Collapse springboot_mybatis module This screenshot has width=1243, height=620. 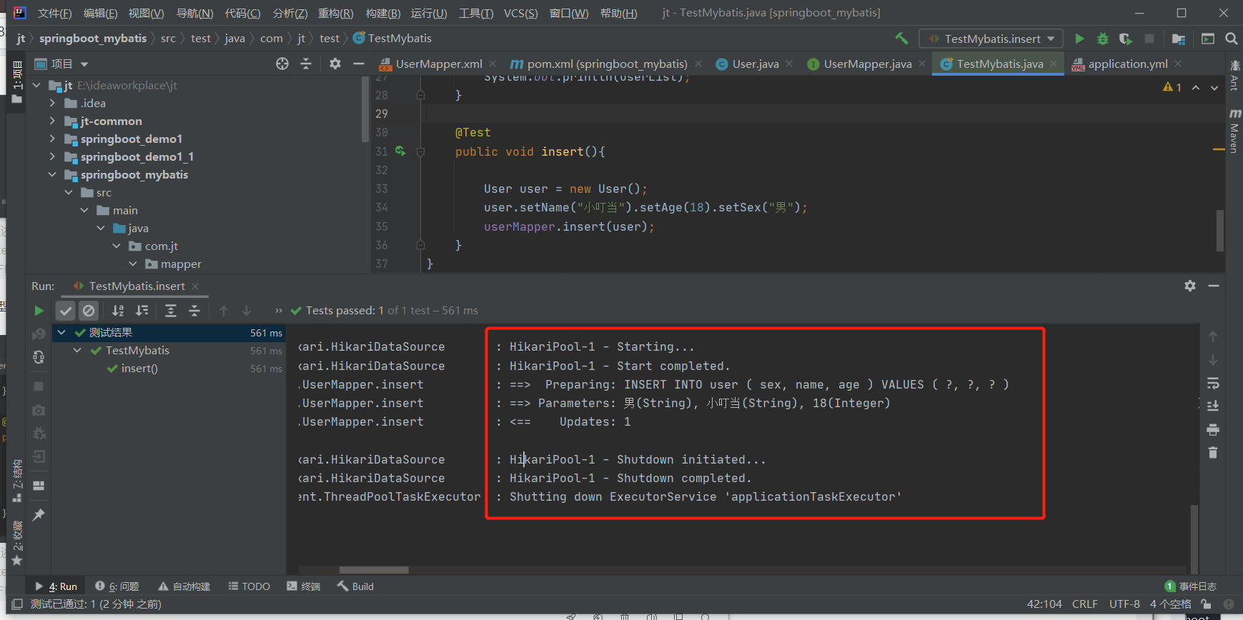click(x=52, y=174)
